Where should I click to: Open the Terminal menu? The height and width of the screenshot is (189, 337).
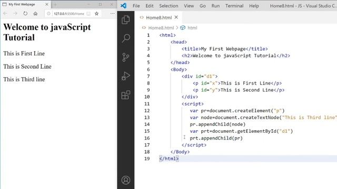click(234, 6)
